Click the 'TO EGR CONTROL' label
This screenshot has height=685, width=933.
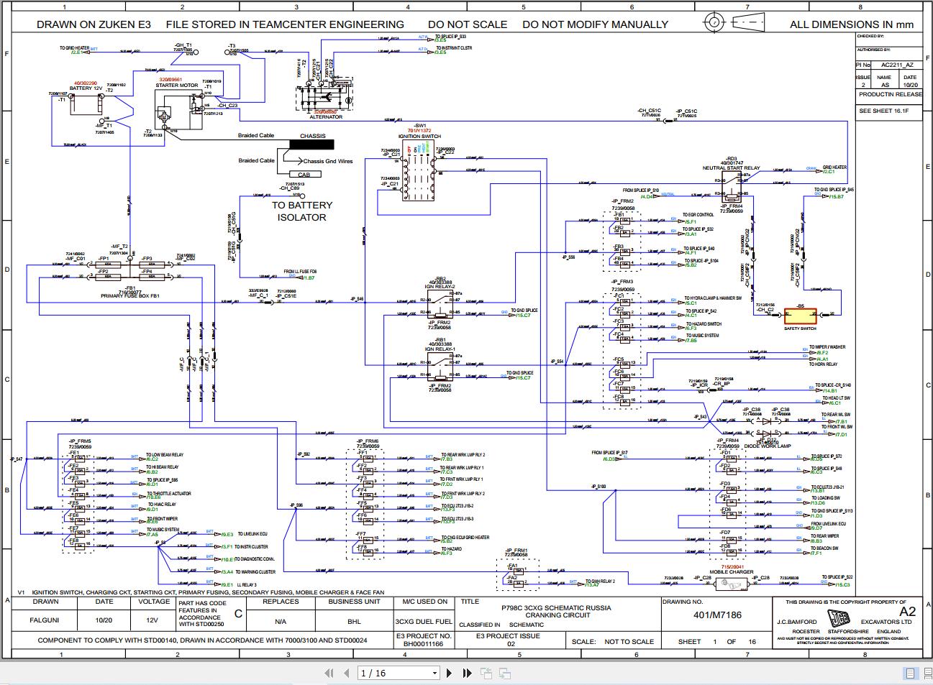[698, 215]
